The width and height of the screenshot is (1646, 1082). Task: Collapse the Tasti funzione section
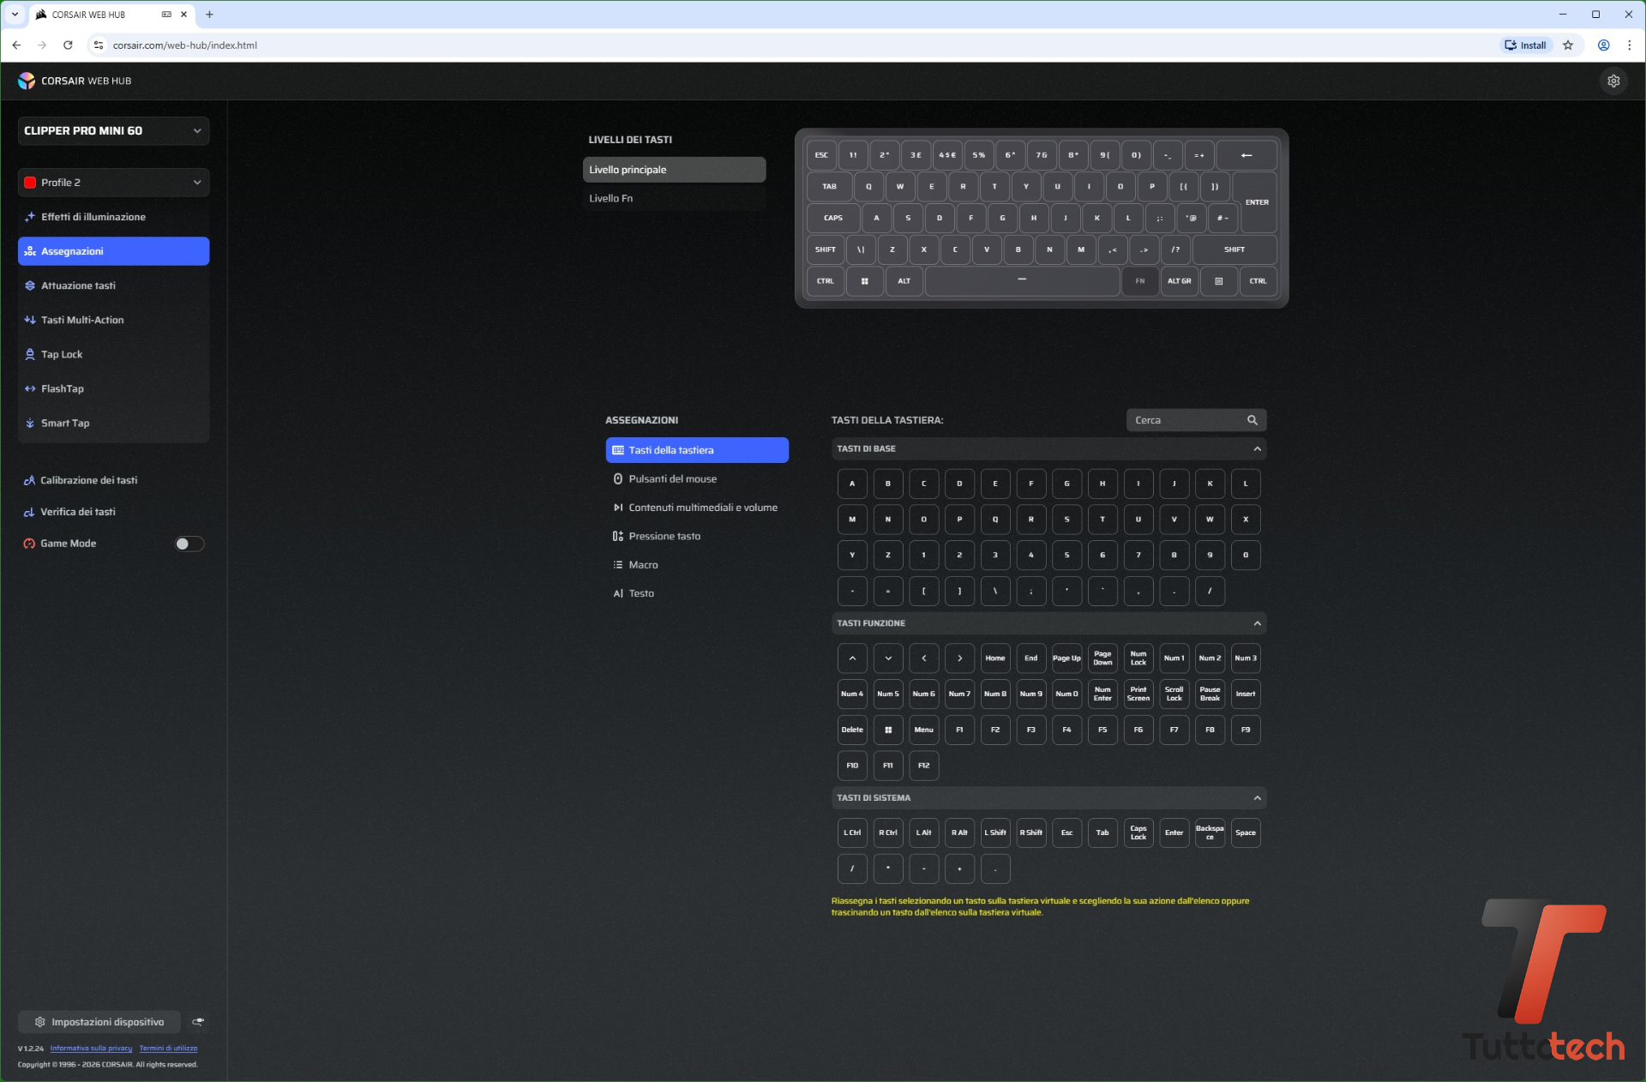click(1257, 623)
